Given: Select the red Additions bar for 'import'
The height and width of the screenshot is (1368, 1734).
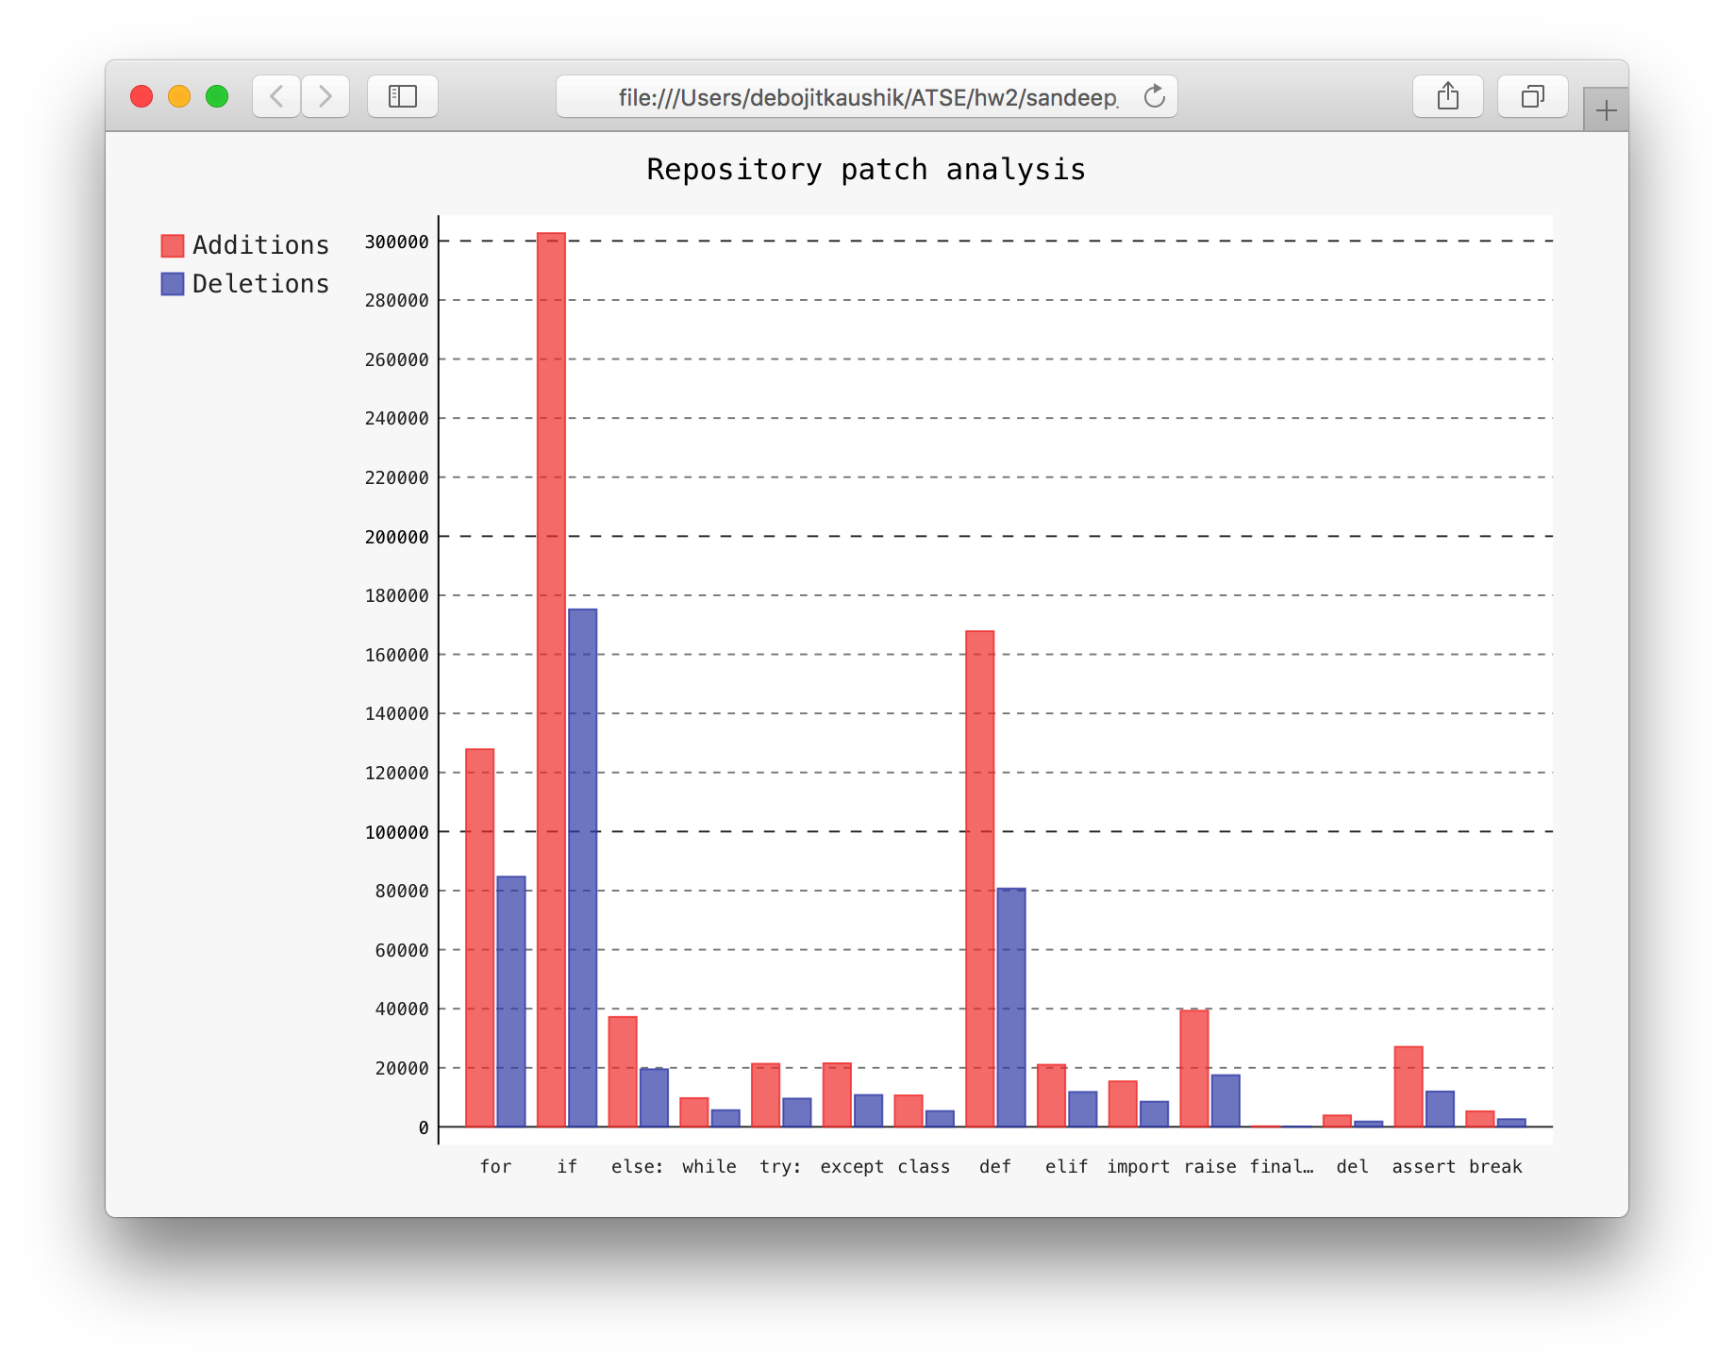Looking at the screenshot, I should pos(1123,1104).
